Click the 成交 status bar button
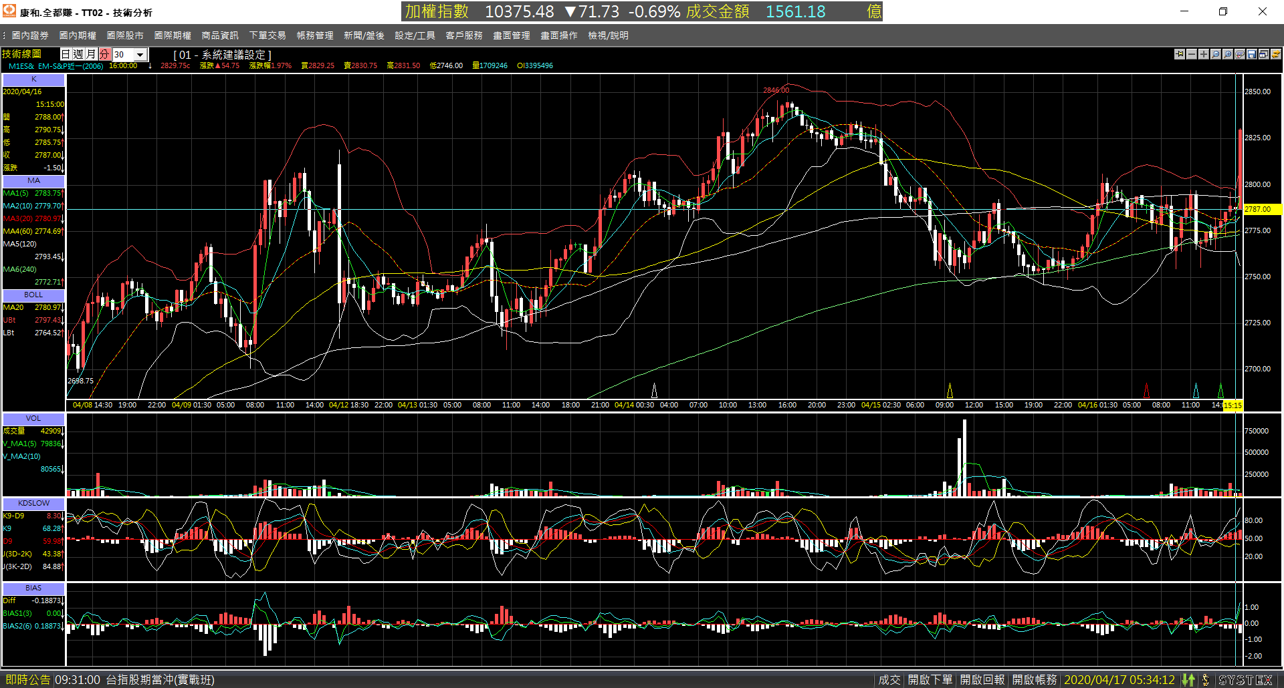Viewport: 1284px width, 688px height. pos(889,680)
